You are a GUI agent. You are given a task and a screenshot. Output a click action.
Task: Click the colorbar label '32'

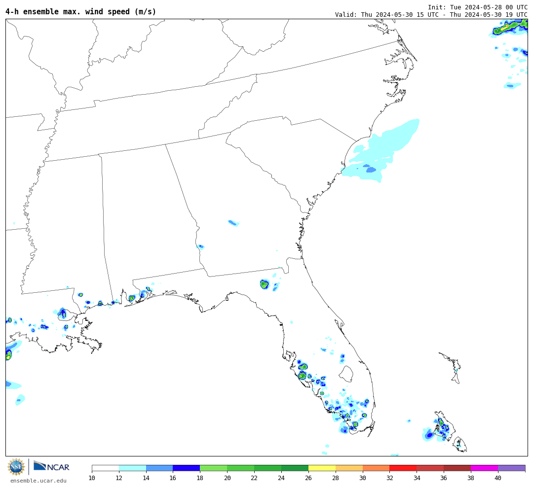389,478
